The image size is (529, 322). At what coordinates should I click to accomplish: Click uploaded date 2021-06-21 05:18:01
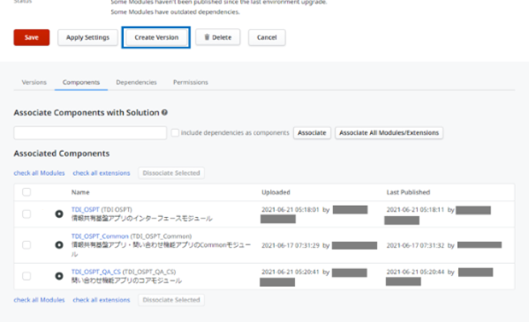[291, 209]
